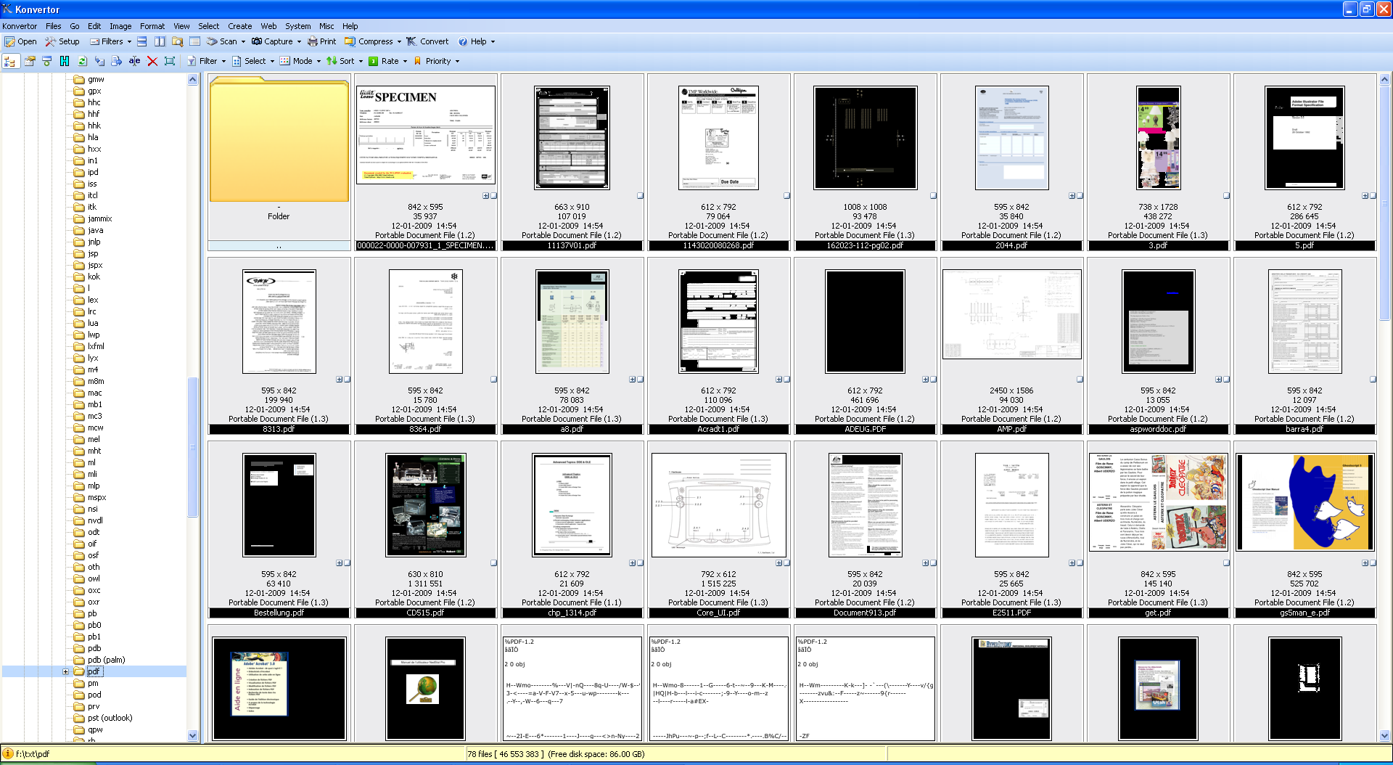
Task: Select the pdb (palm) folder
Action: 106,660
